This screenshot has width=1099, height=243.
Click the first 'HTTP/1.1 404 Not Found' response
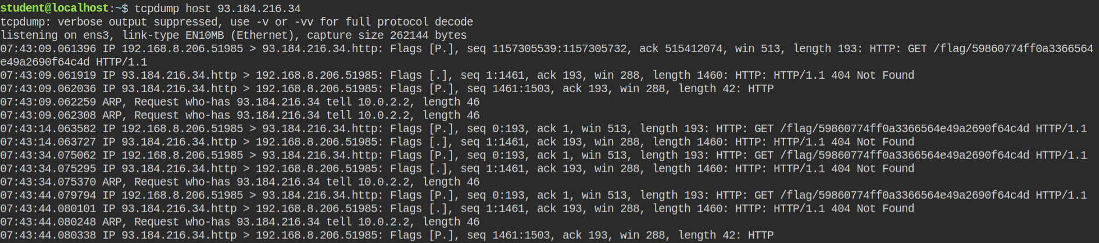(x=844, y=75)
